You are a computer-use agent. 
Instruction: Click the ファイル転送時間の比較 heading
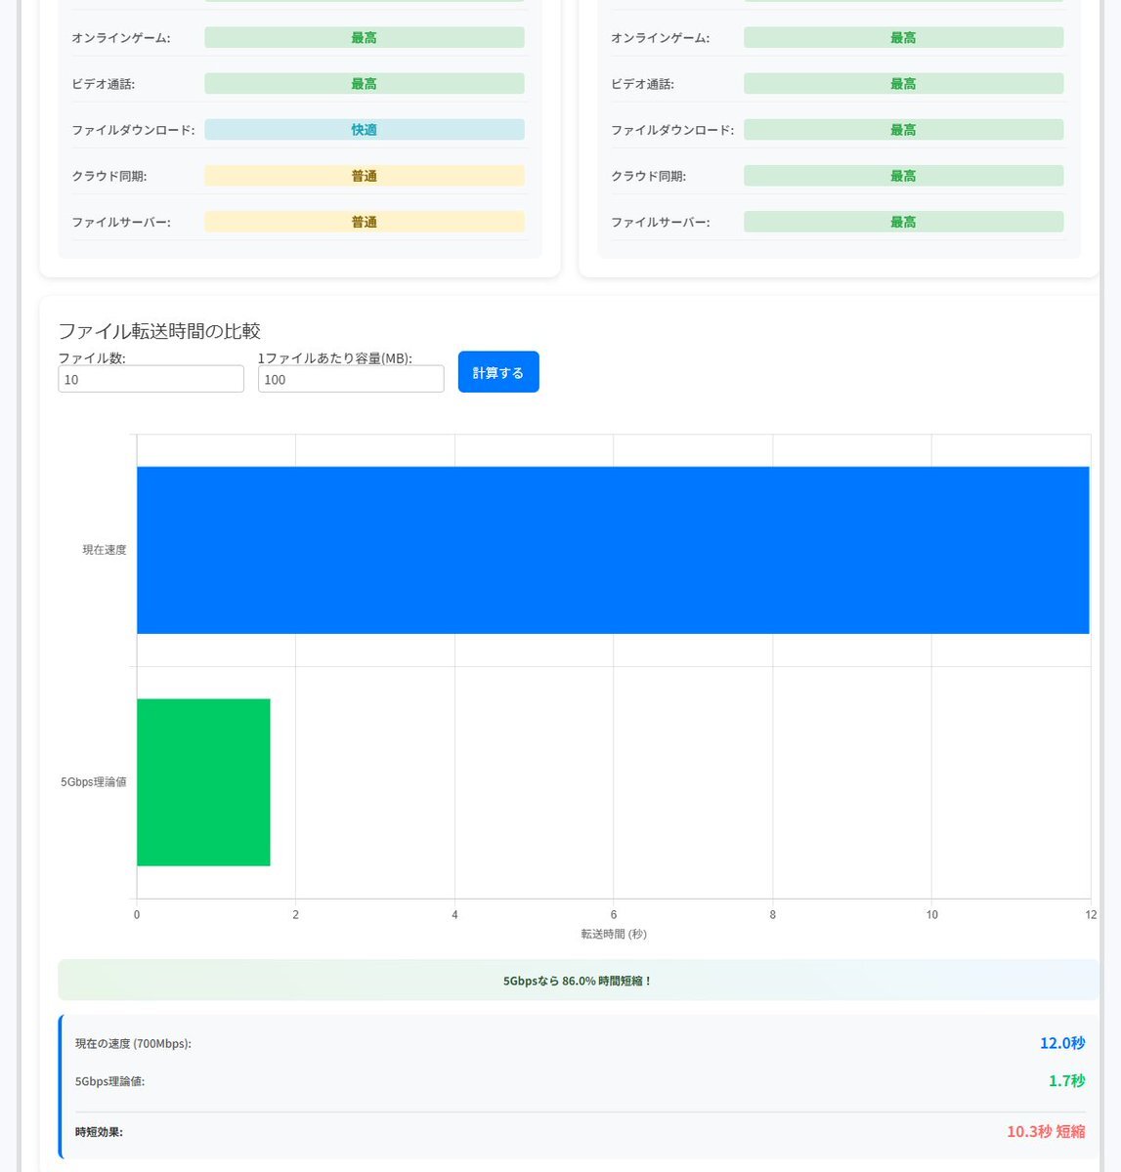pos(159,331)
